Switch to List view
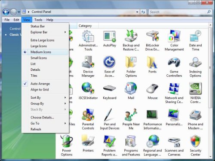 pyautogui.click(x=45, y=64)
